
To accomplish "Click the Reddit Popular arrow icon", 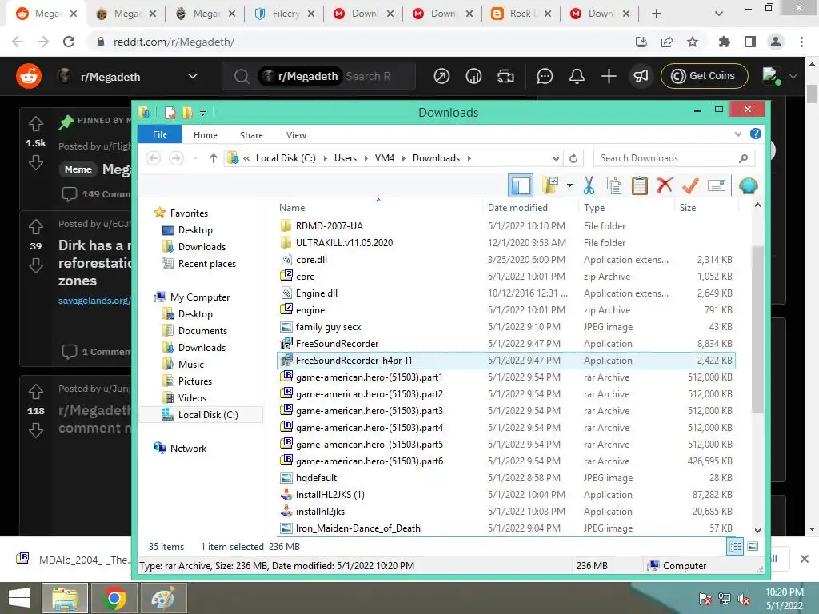I will point(441,77).
